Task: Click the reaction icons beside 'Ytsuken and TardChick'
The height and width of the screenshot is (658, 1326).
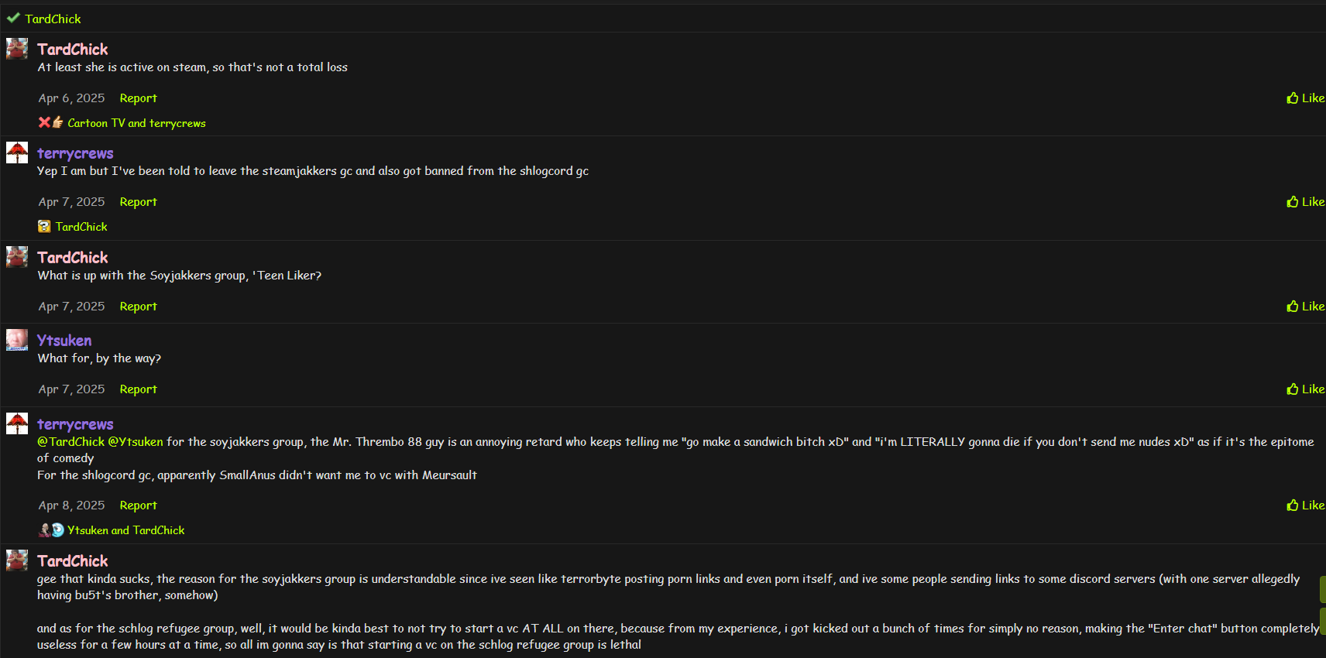Action: pos(51,530)
